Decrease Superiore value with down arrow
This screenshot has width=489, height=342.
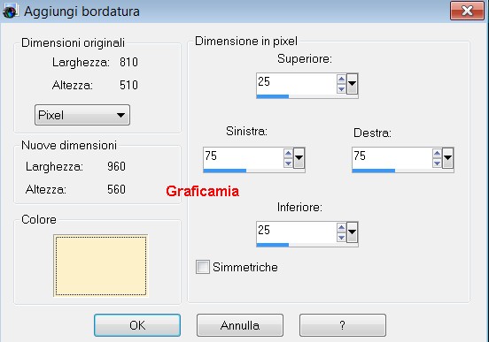click(x=341, y=89)
